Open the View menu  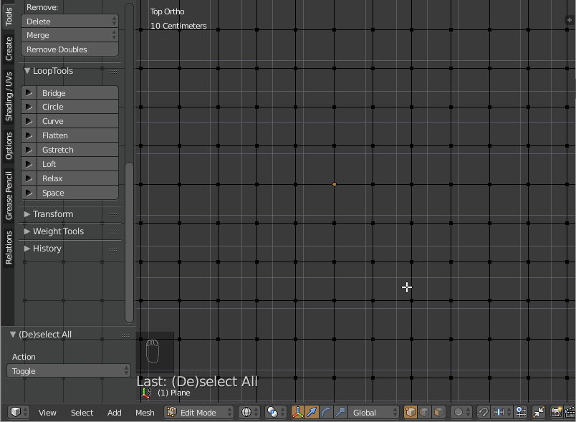pos(47,413)
